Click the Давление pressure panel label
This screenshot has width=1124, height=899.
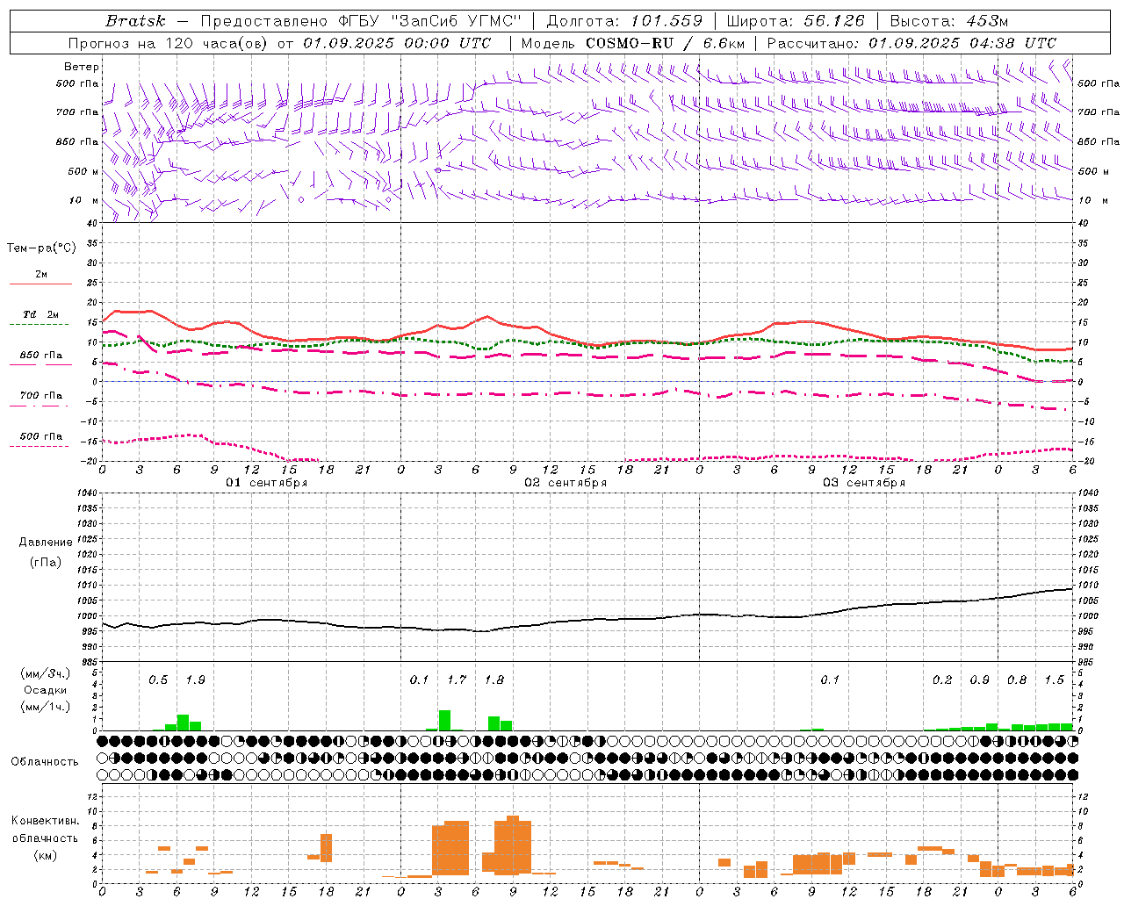(x=45, y=543)
